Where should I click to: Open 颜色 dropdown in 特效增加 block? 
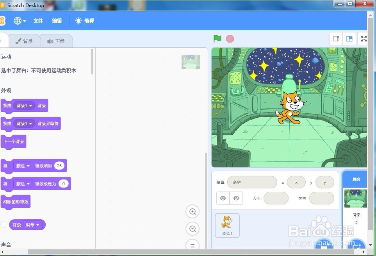coord(23,166)
